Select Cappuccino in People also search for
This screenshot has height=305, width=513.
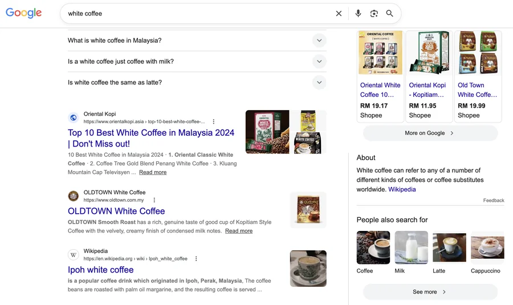[487, 253]
